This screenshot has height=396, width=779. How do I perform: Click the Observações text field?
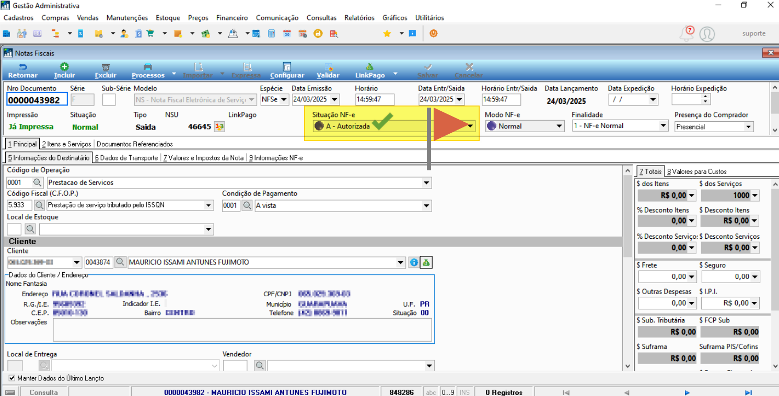[x=242, y=330]
